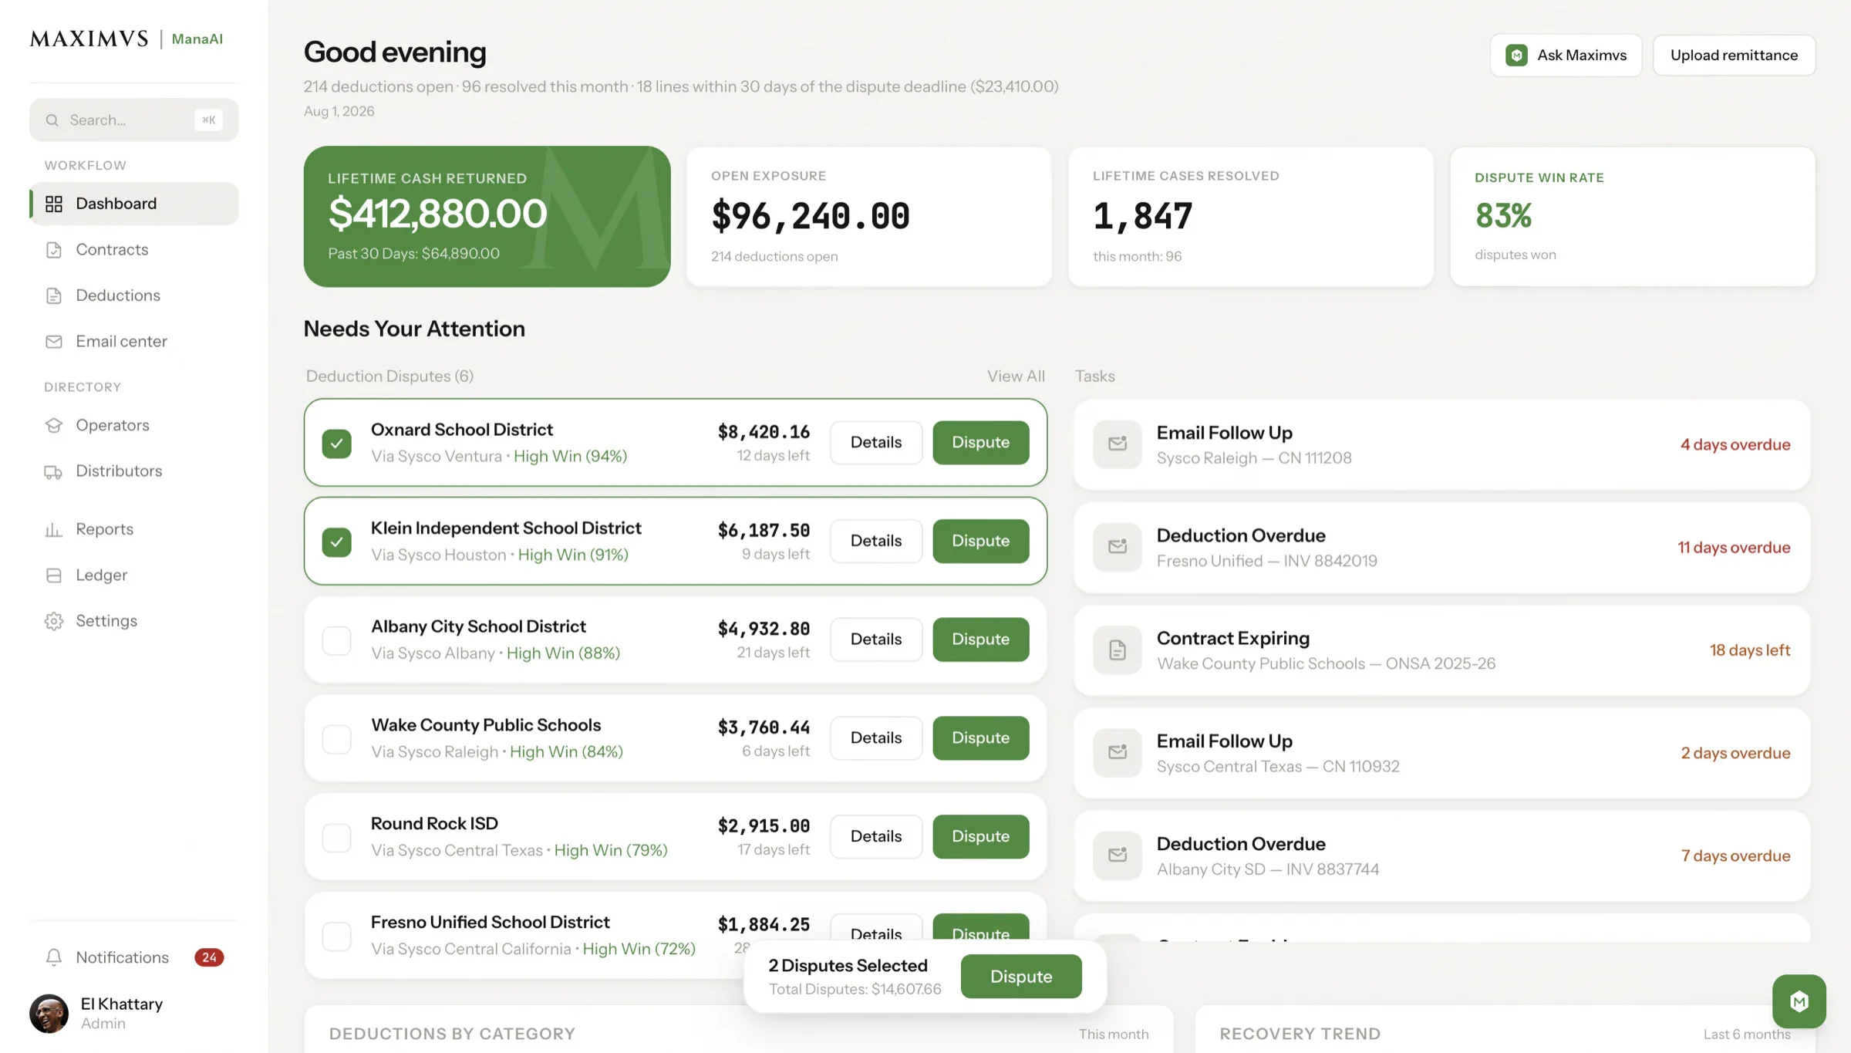
Task: Click the '4 days overdue' label
Action: pyautogui.click(x=1735, y=444)
